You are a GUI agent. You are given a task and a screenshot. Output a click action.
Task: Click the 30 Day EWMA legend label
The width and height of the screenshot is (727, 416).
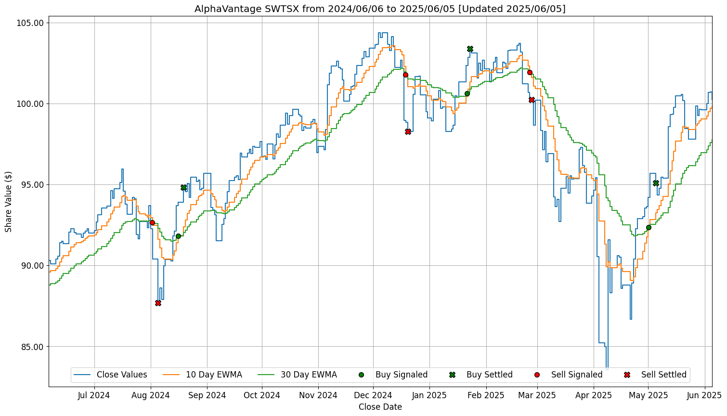[309, 375]
